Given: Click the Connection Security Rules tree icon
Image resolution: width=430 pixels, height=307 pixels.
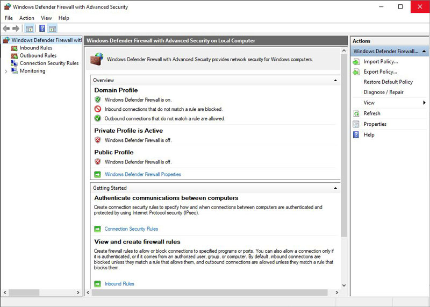Looking at the screenshot, I should tap(14, 63).
